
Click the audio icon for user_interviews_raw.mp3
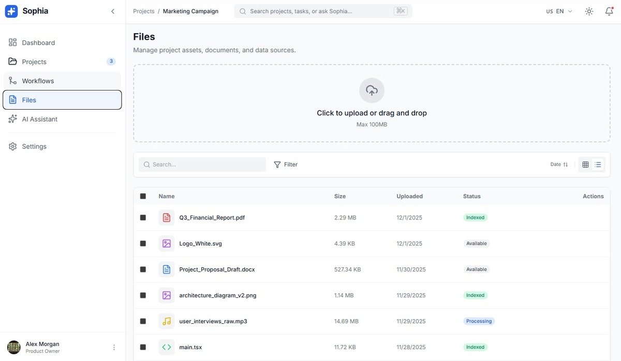point(166,321)
